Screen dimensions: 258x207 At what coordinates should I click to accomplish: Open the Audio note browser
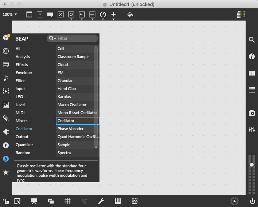[x=6, y=78]
